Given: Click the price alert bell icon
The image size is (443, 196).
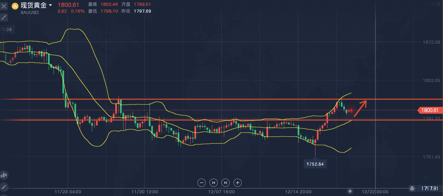Looking at the screenshot, I should (x=412, y=188).
